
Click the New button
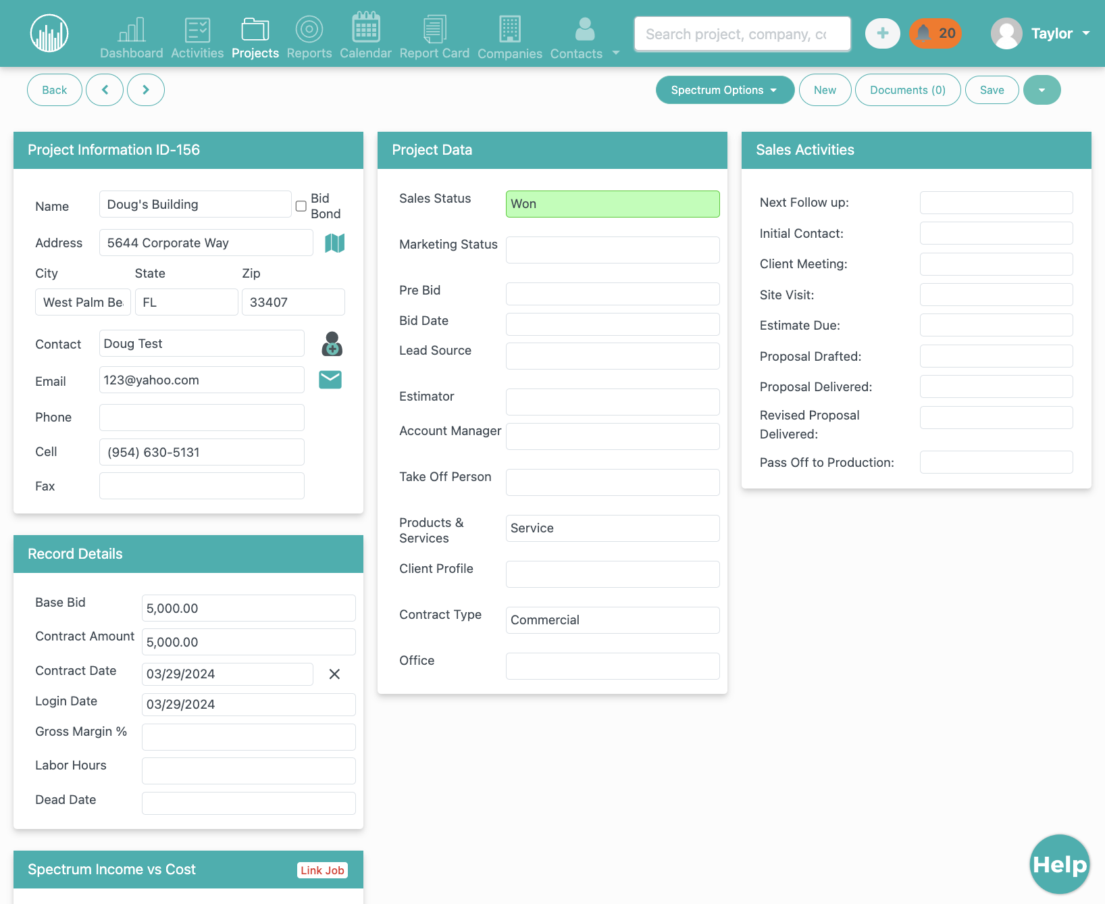825,90
